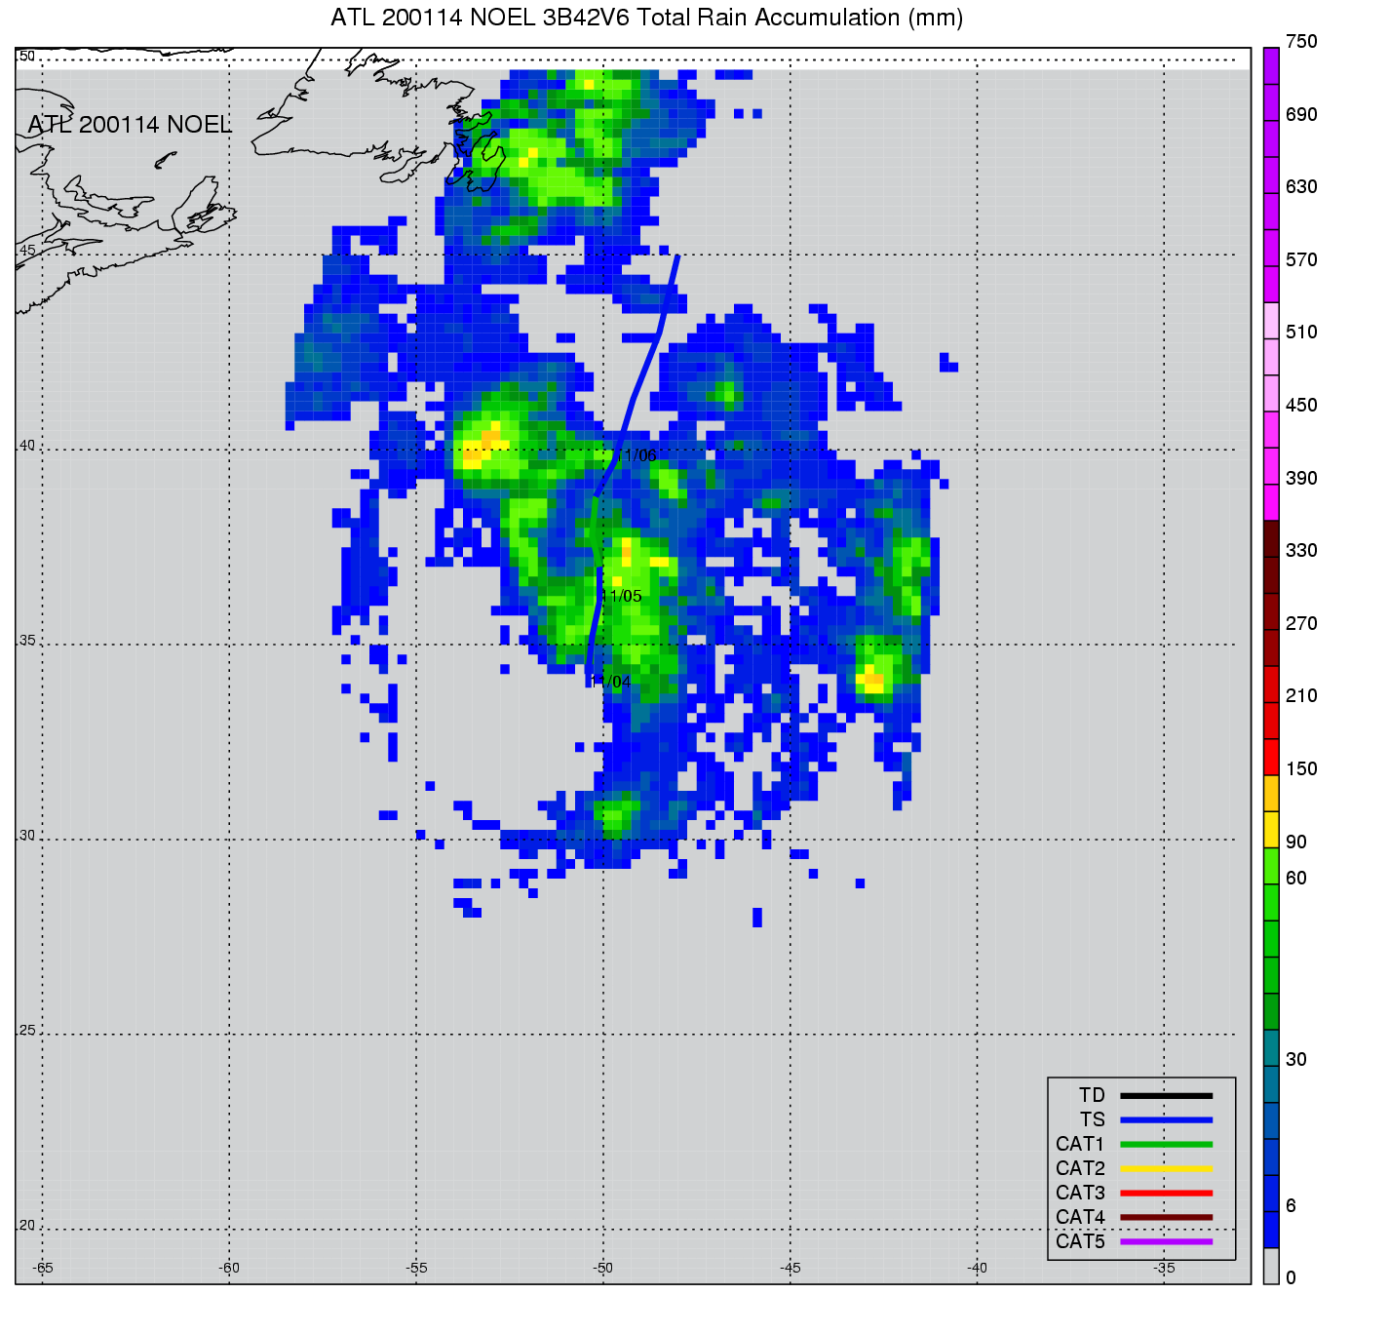Select the 11/04 track date marker
1389x1333 pixels.
pos(611,682)
